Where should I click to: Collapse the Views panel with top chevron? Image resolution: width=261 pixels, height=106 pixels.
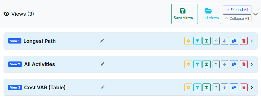[x=255, y=14]
